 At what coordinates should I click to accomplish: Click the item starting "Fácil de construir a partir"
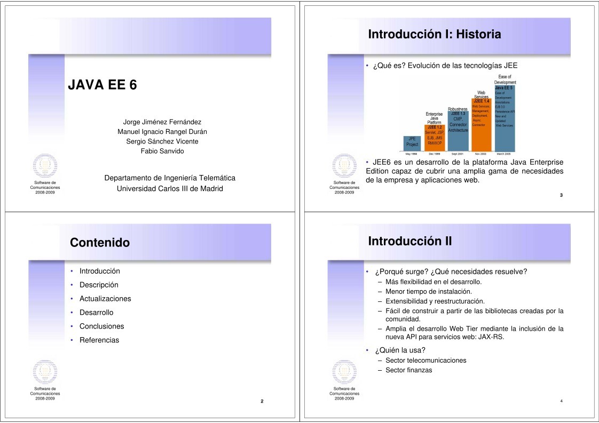click(475, 315)
